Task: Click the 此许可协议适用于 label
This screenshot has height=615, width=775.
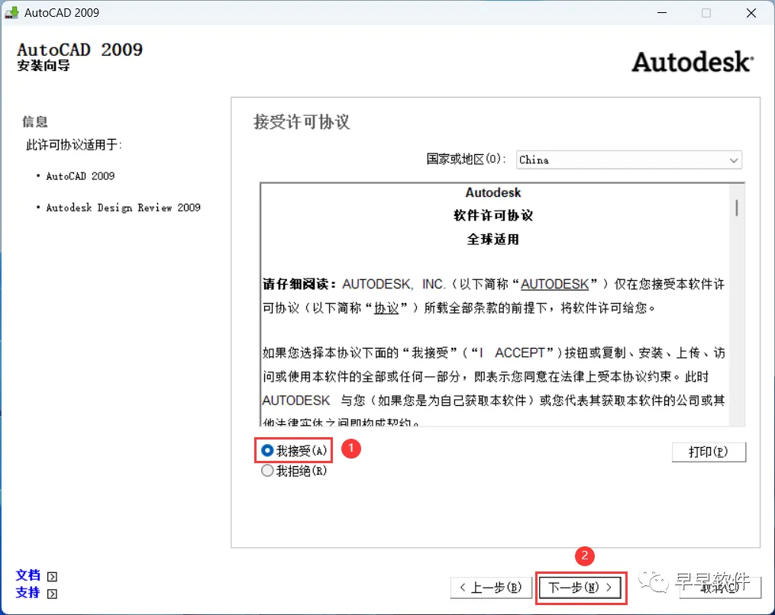Action: click(x=73, y=145)
